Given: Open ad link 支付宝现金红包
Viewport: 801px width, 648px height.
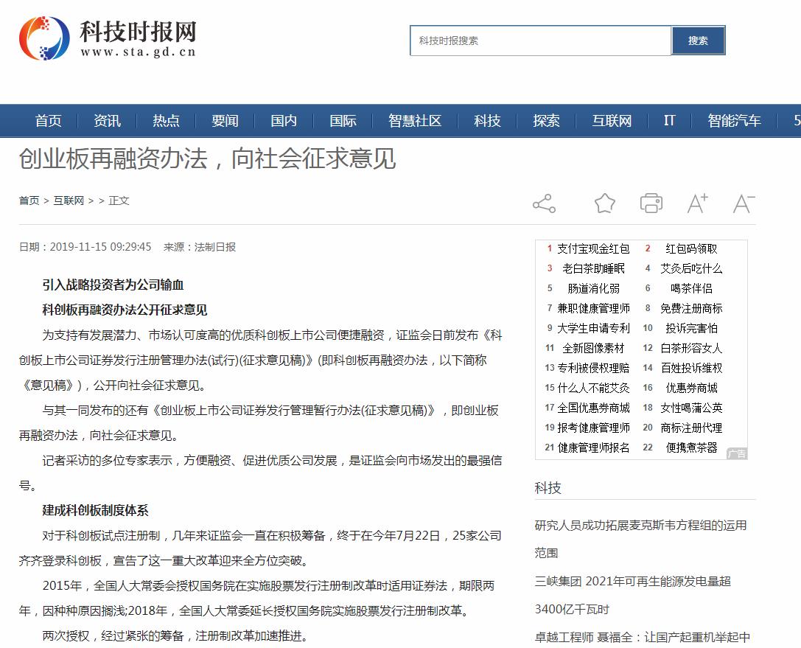Looking at the screenshot, I should click(x=593, y=249).
